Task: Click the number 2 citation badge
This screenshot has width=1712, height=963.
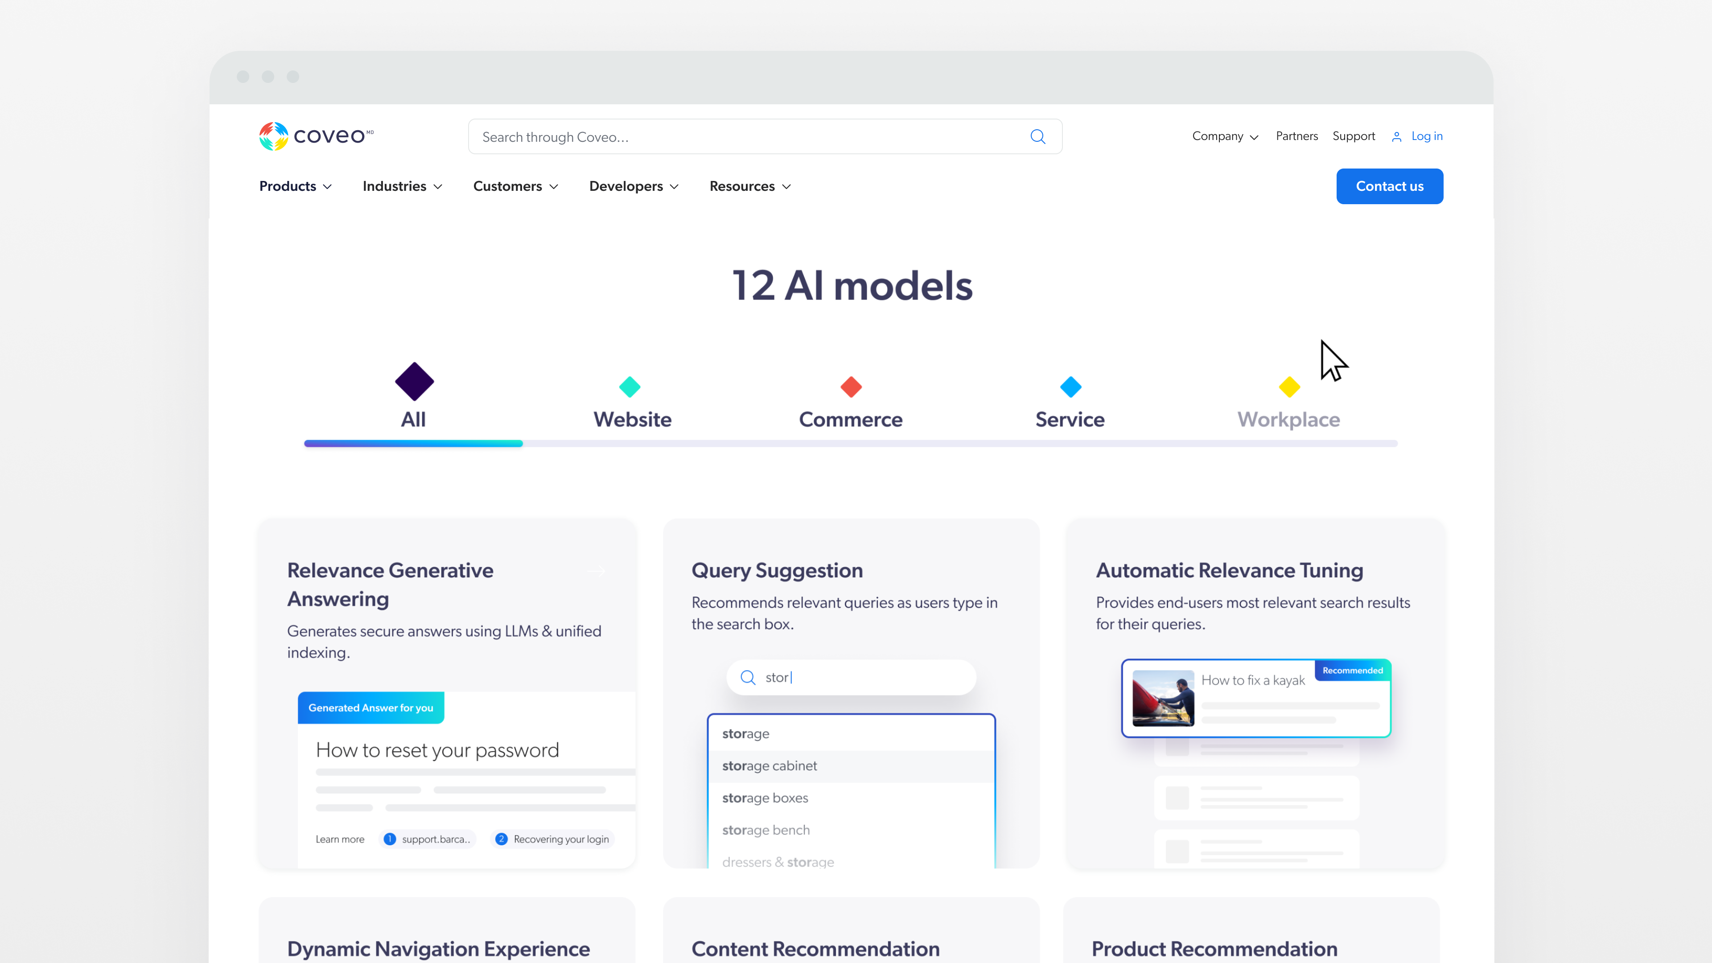Action: point(501,839)
